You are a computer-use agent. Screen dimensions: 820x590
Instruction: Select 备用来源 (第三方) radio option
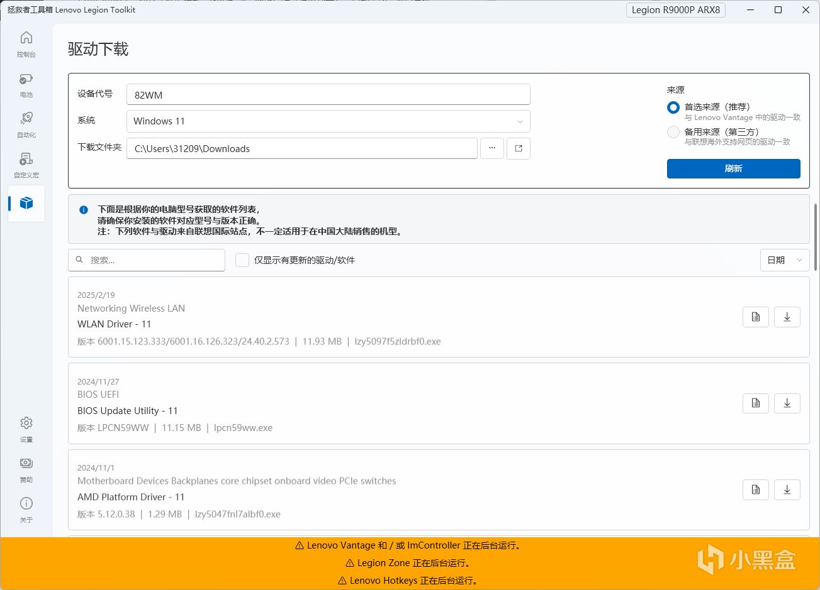[x=673, y=132]
